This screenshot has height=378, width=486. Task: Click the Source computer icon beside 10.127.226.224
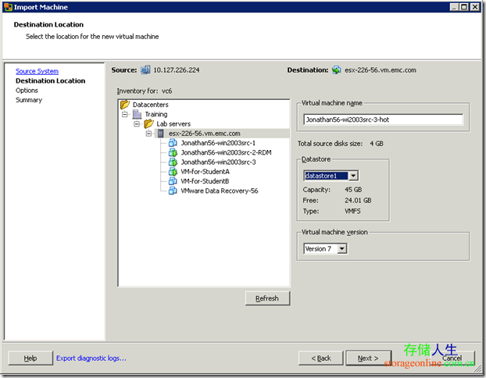[x=145, y=70]
